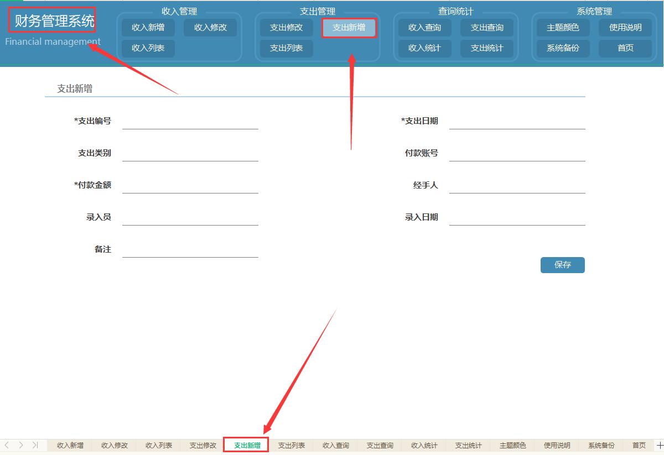This screenshot has width=664, height=455.
Task: Run 系统备份 to back up the system
Action: [563, 48]
